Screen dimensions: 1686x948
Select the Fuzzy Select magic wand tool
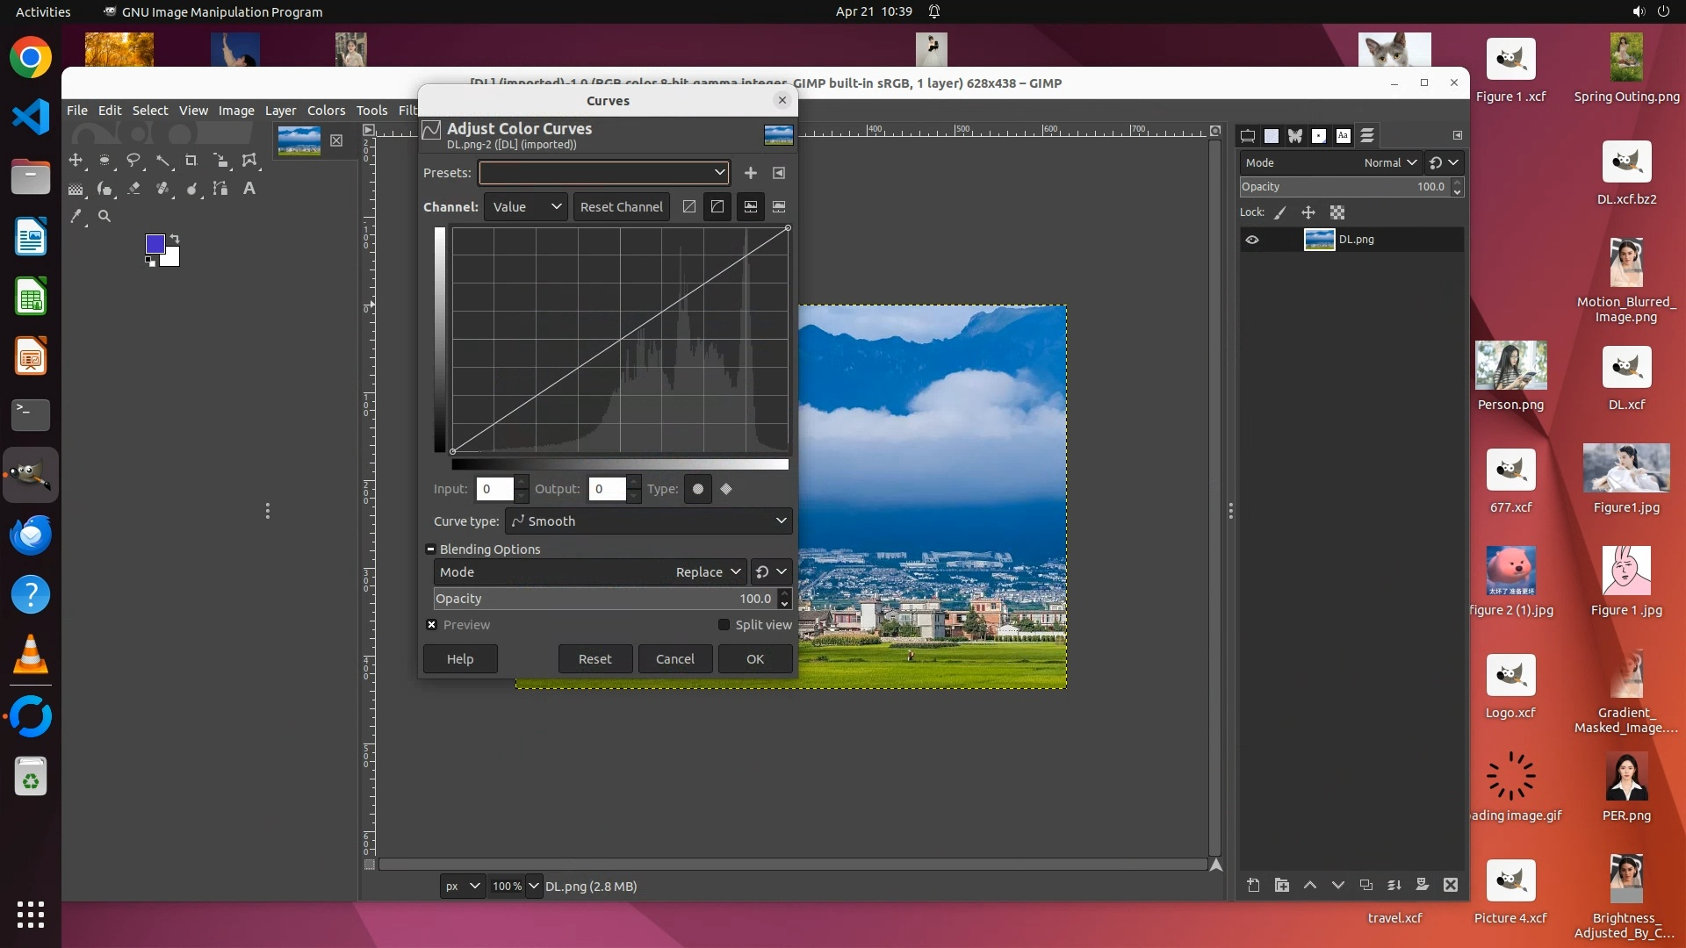coord(163,161)
